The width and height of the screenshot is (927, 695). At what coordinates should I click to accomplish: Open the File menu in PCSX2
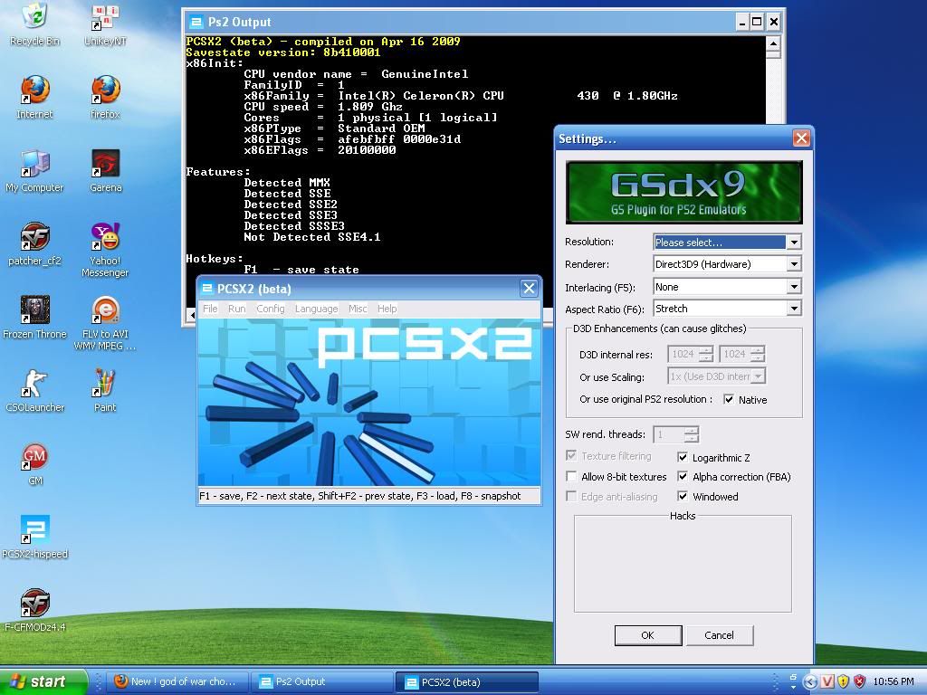(x=210, y=309)
